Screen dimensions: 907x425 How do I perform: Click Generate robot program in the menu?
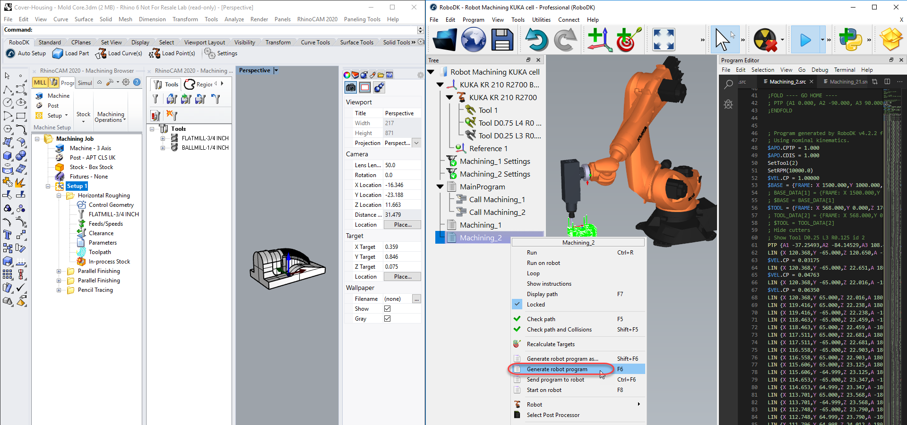tap(558, 369)
